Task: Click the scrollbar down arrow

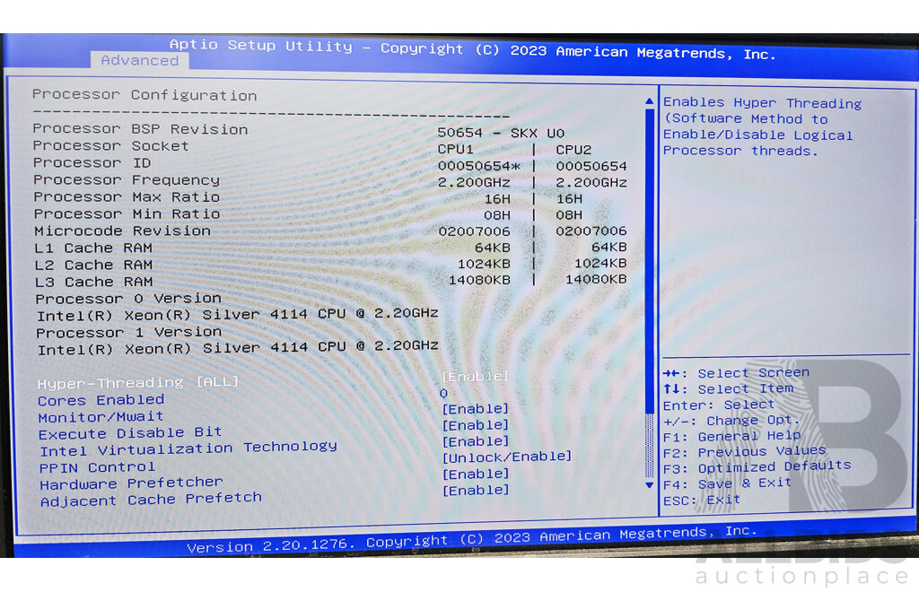Action: tap(650, 485)
